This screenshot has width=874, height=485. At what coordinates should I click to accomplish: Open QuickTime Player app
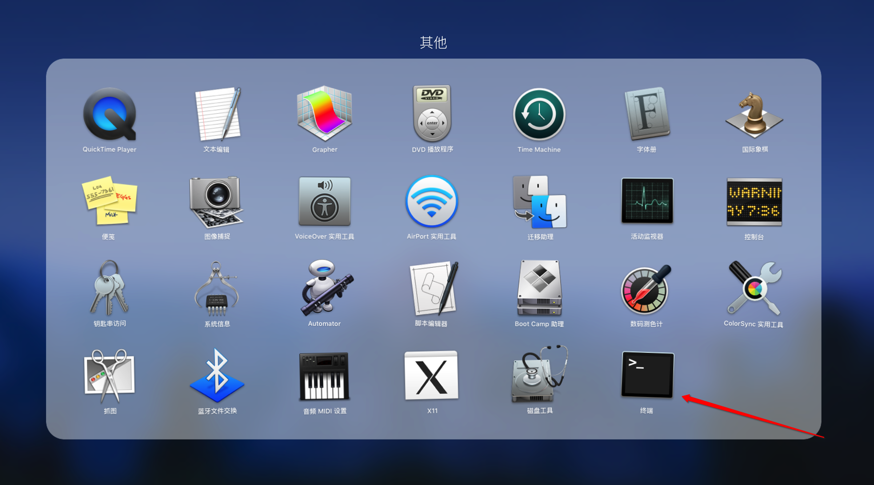pyautogui.click(x=110, y=114)
